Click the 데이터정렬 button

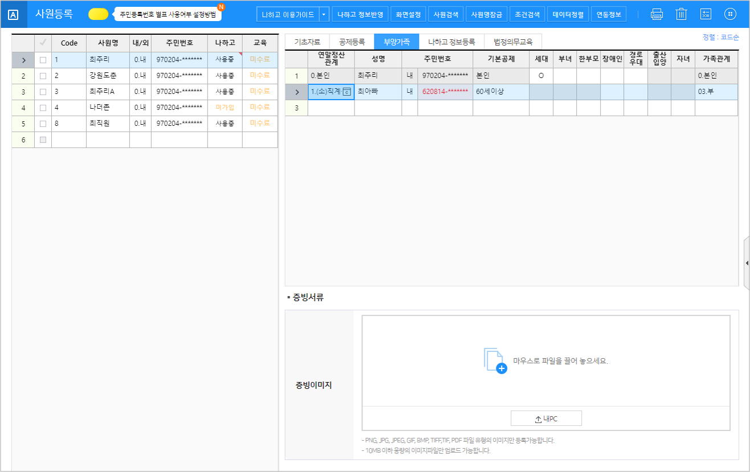568,14
